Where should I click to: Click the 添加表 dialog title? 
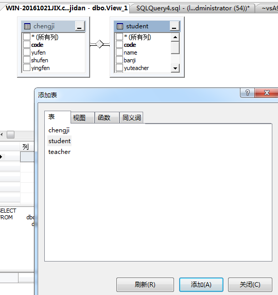47,95
